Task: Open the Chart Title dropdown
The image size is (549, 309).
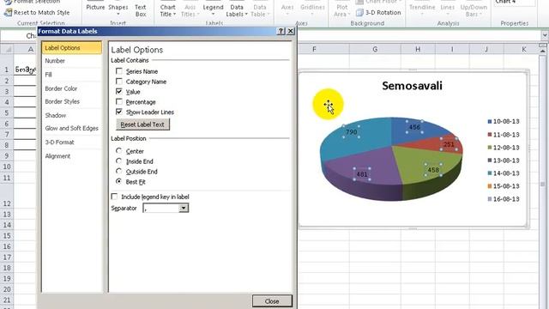Action: [x=168, y=10]
